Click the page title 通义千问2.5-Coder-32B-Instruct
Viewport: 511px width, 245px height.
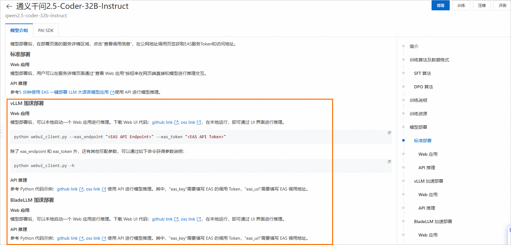click(x=72, y=6)
